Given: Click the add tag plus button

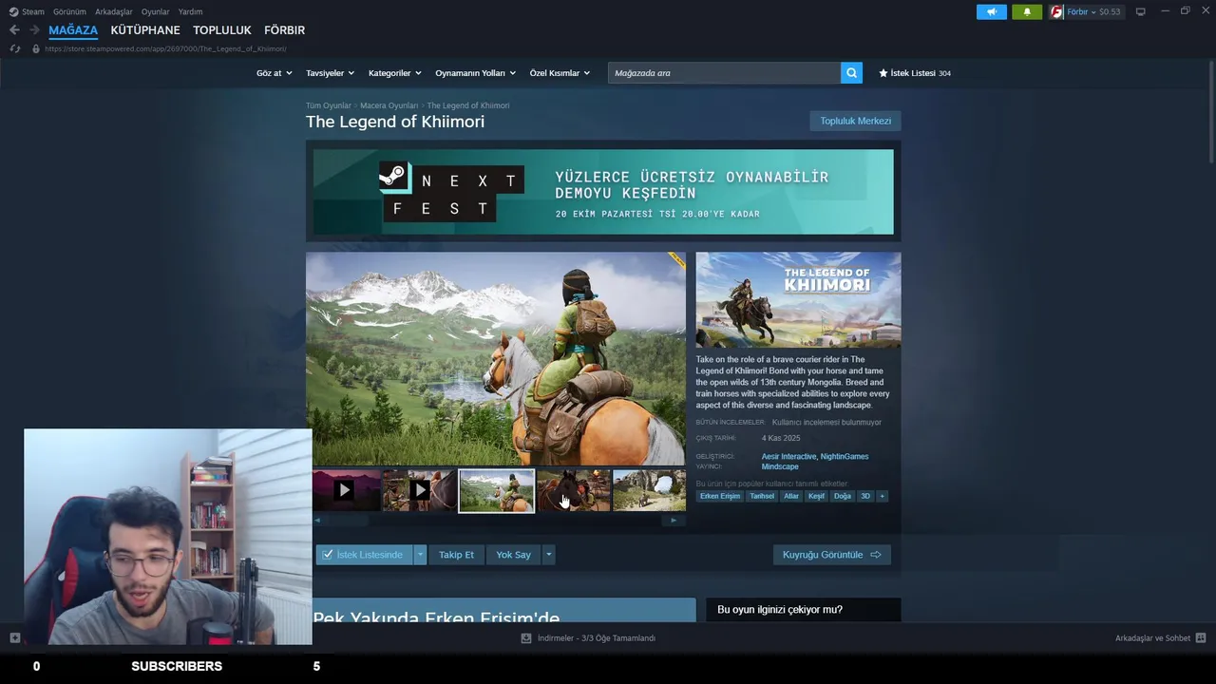Looking at the screenshot, I should click(x=882, y=496).
